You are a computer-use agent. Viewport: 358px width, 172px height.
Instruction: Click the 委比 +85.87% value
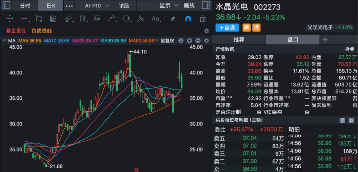tap(242, 130)
